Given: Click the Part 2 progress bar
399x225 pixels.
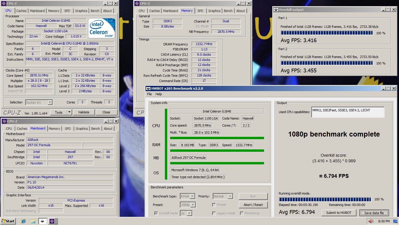Looking at the screenshot, I should coord(327,63).
